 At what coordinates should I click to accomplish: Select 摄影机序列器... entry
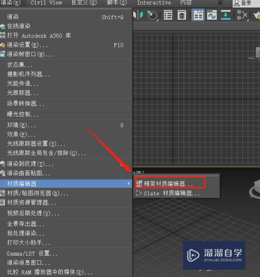point(66,74)
